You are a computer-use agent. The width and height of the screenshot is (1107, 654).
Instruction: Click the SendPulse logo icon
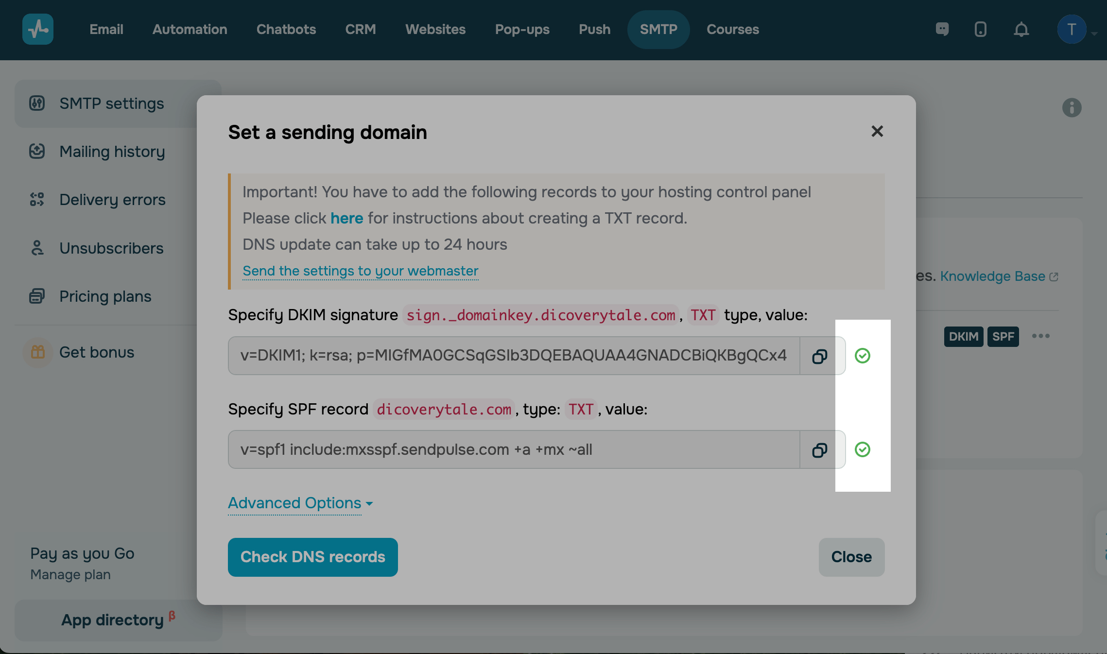click(38, 29)
